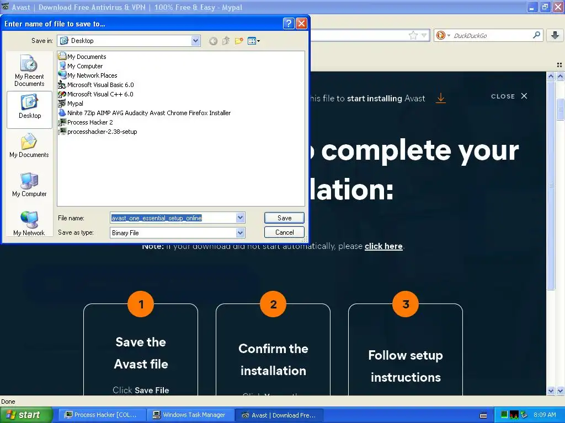
Task: Click the green Task Manager tray icon
Action: pyautogui.click(x=504, y=415)
